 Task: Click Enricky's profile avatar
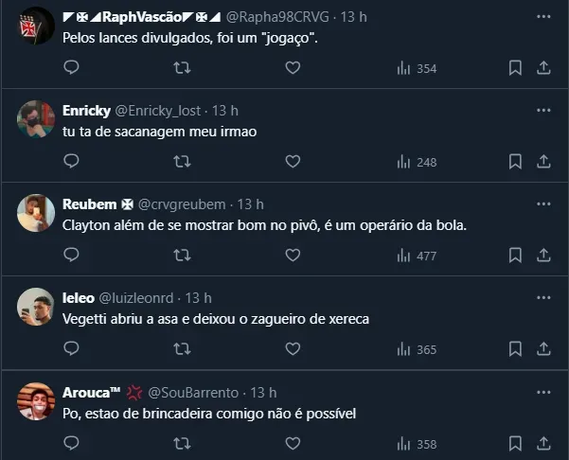click(x=36, y=119)
